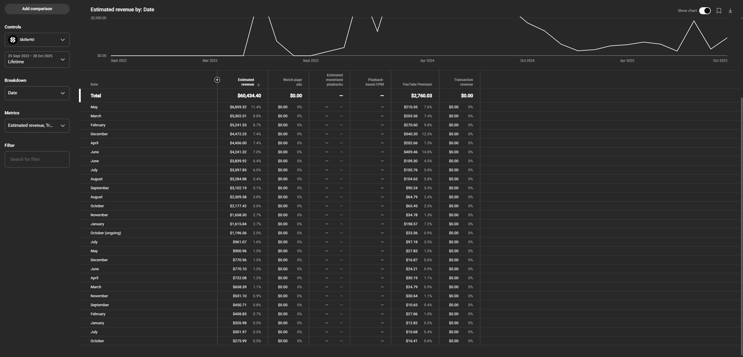Click the Skiller90 channel avatar icon
Viewport: 743px width, 357px height.
coord(13,40)
